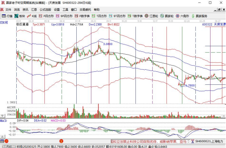This screenshot has height=148, width=226.
Task: Click the second red circle icon in the status bar
Action: pos(61,141)
